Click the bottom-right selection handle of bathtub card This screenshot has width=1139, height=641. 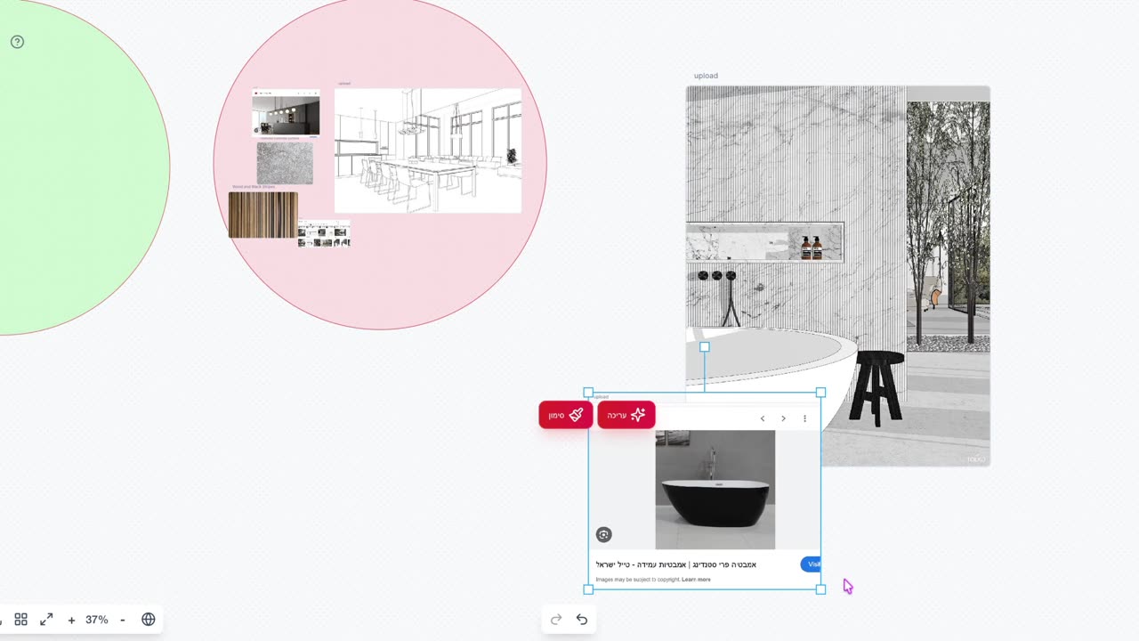820,589
